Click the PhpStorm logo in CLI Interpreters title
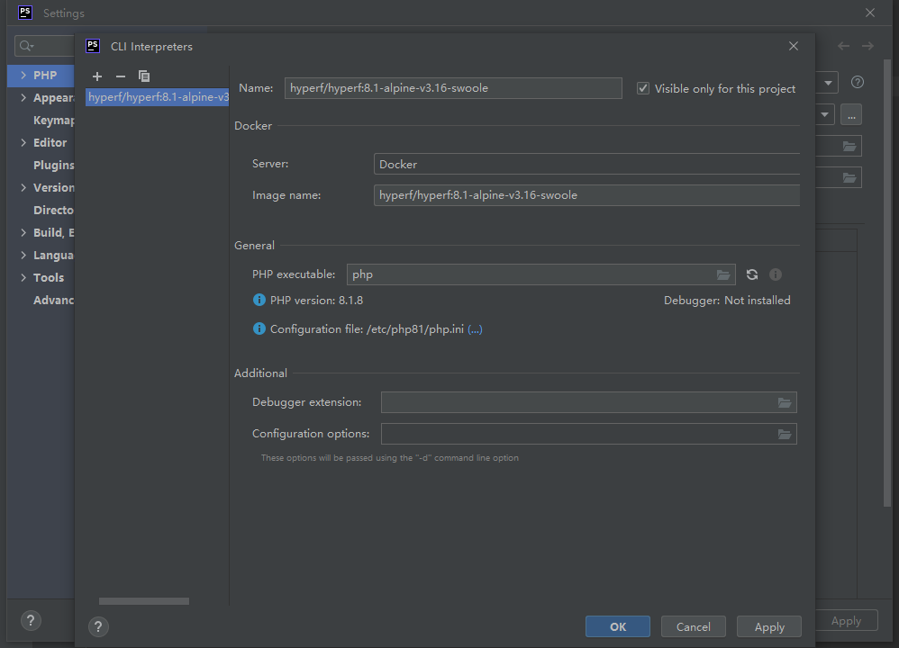Screen dimensions: 899x648 tap(93, 46)
